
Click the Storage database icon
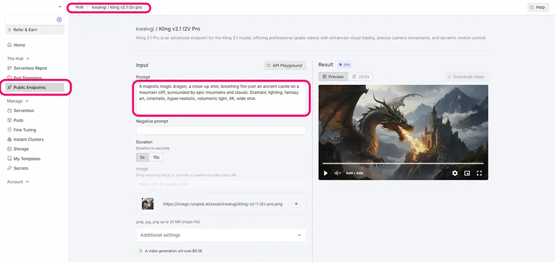point(10,149)
